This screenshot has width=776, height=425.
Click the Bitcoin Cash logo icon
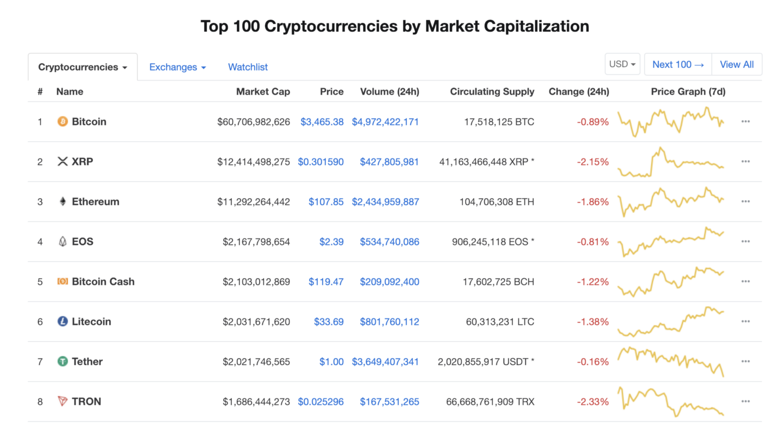click(63, 282)
